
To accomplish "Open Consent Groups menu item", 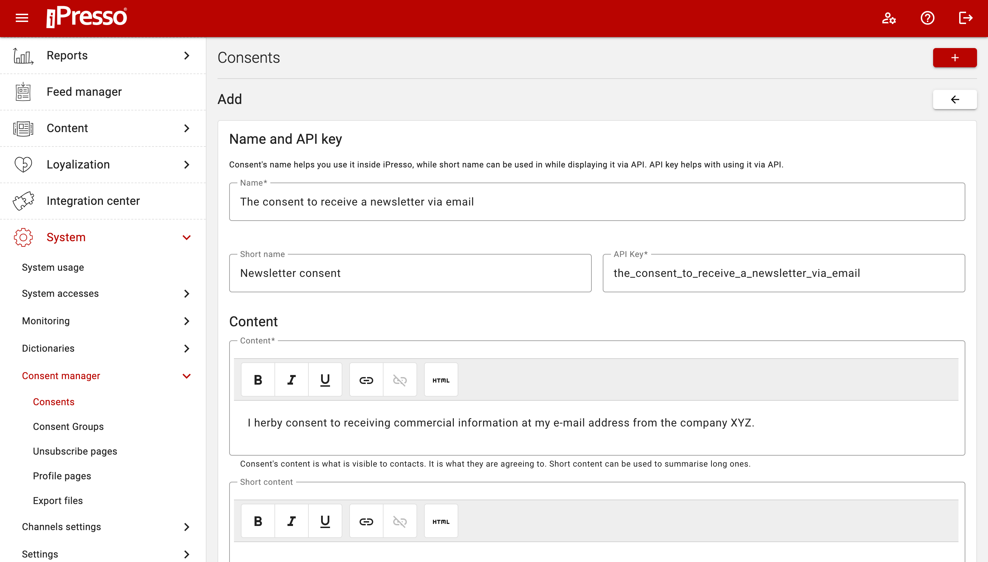I will [x=68, y=426].
